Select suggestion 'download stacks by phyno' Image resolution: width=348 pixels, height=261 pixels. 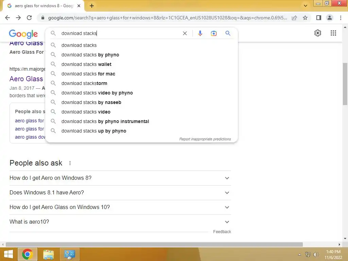pos(141,55)
